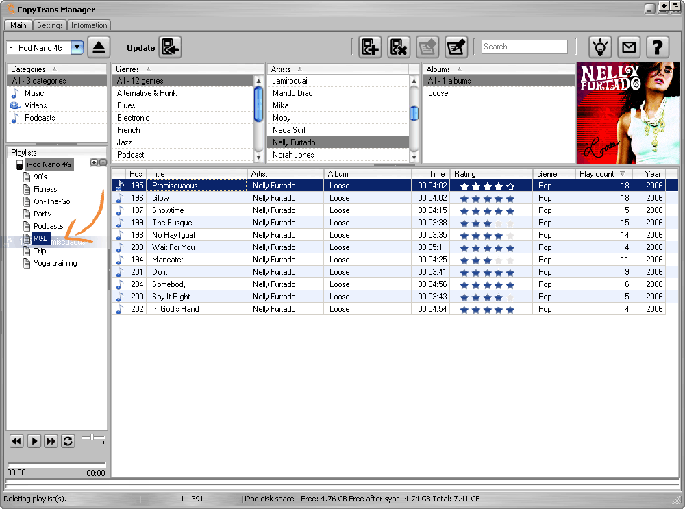Click music note icon of Glow row
Viewport: 685px width, 509px height.
(x=119, y=199)
